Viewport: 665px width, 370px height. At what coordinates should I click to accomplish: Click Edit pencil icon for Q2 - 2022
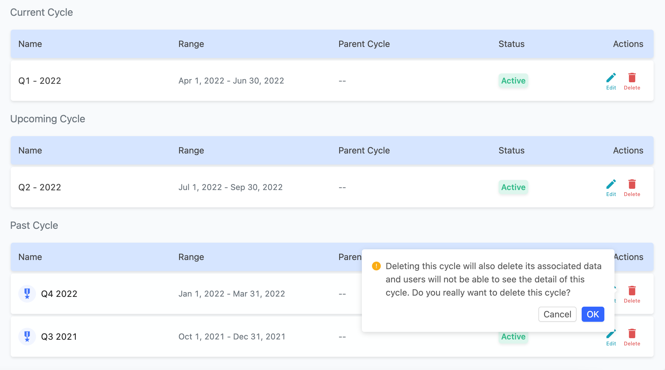611,184
